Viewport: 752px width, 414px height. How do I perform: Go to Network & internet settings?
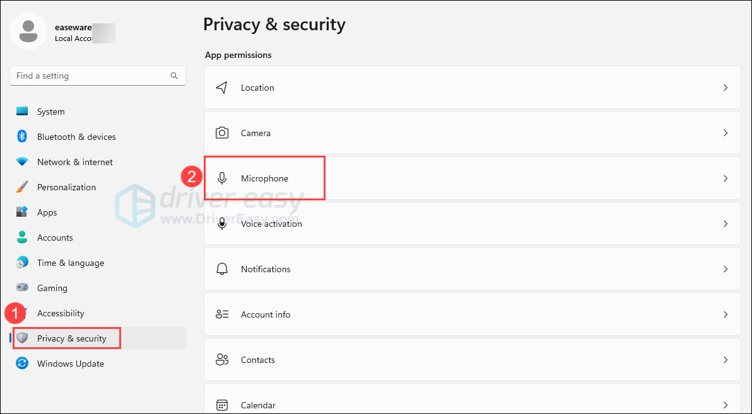point(74,162)
